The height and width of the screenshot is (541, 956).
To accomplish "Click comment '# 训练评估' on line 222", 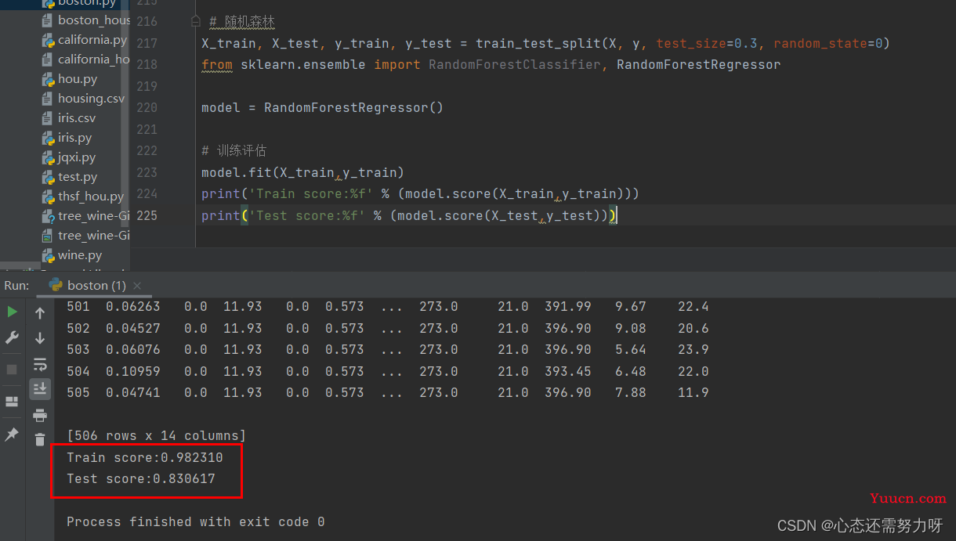I will click(234, 150).
